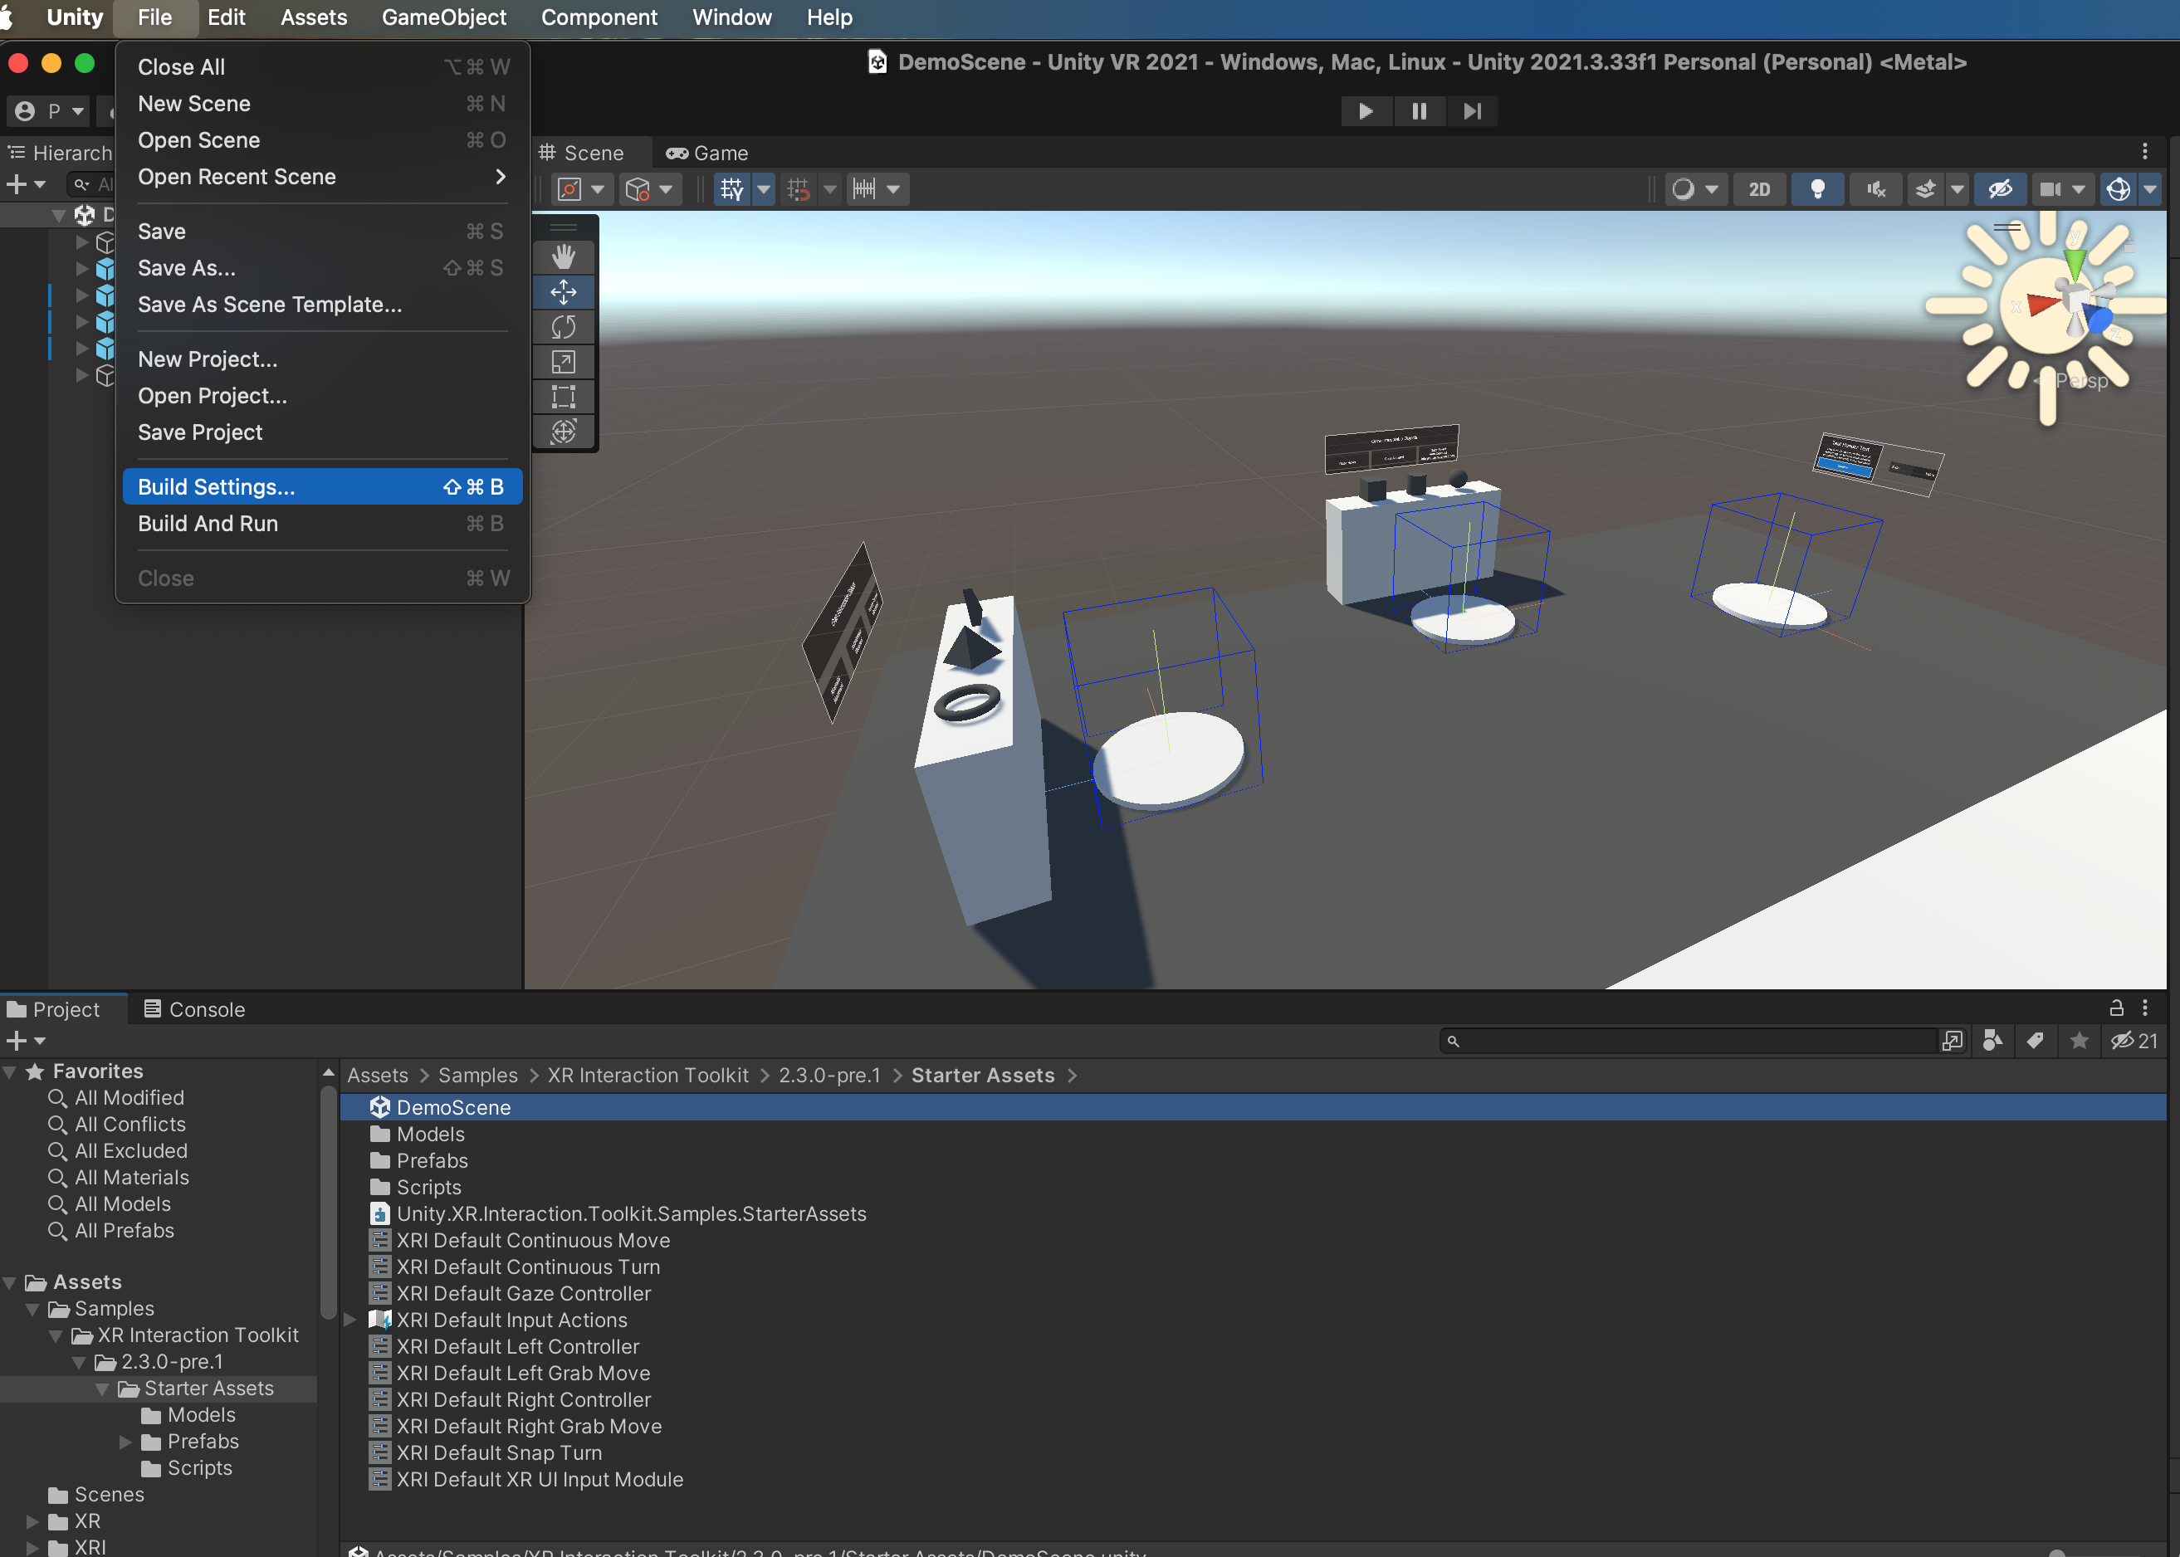Click the Pause button
This screenshot has width=2180, height=1557.
click(1419, 111)
